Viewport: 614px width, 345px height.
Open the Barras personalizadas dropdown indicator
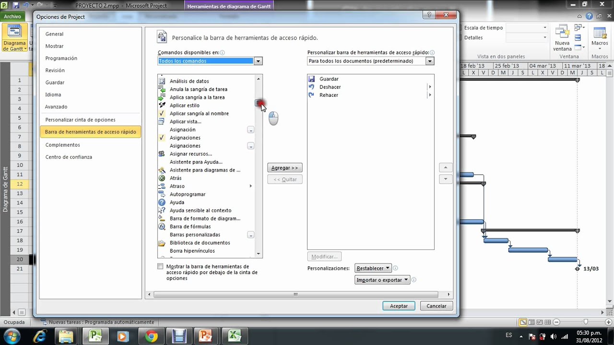coord(250,235)
